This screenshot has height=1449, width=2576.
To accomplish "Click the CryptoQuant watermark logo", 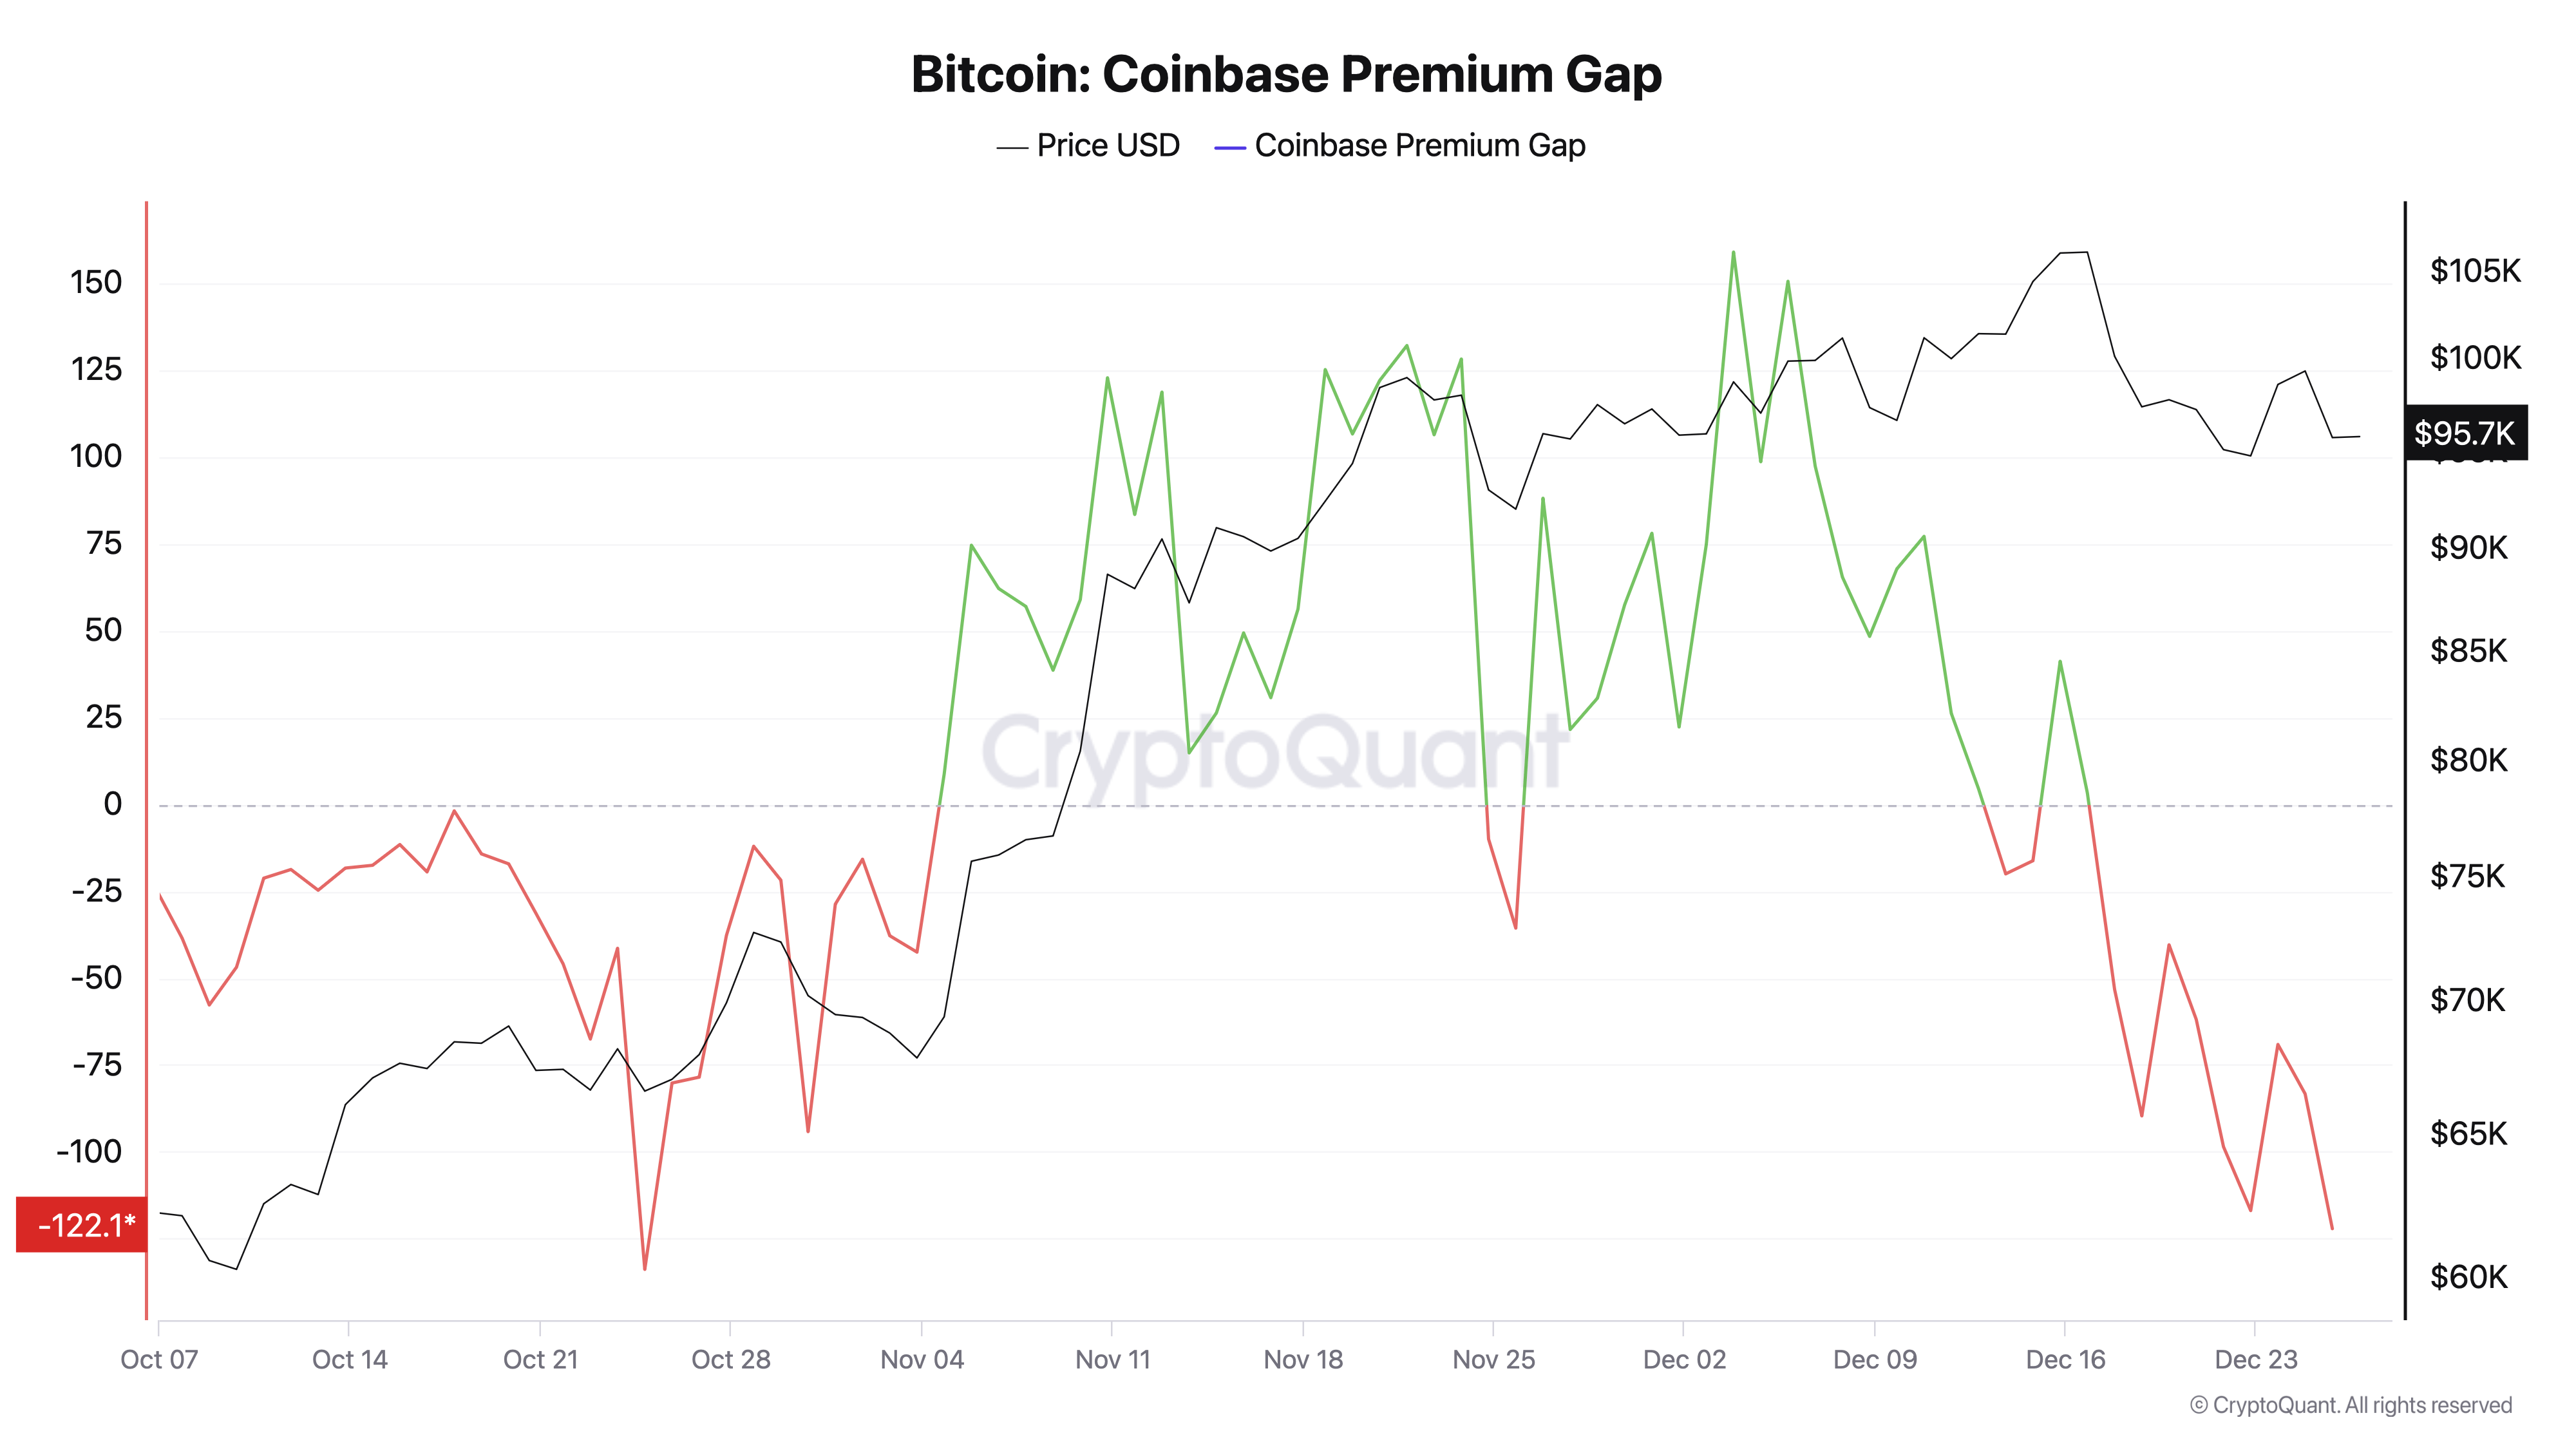I will pyautogui.click(x=1275, y=752).
